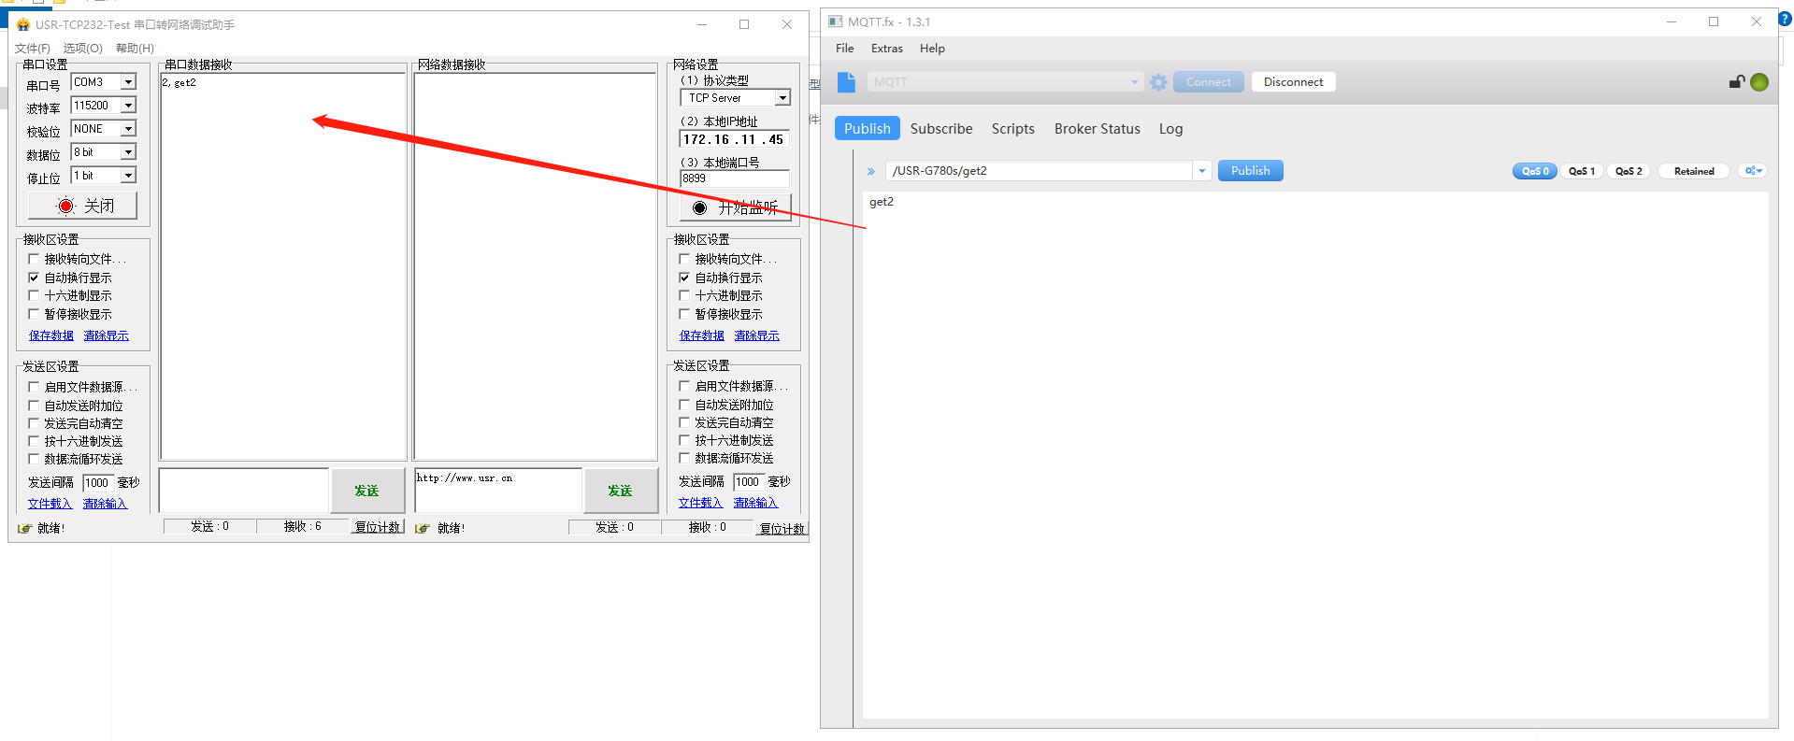Click the local port field showing 8899

tap(734, 178)
